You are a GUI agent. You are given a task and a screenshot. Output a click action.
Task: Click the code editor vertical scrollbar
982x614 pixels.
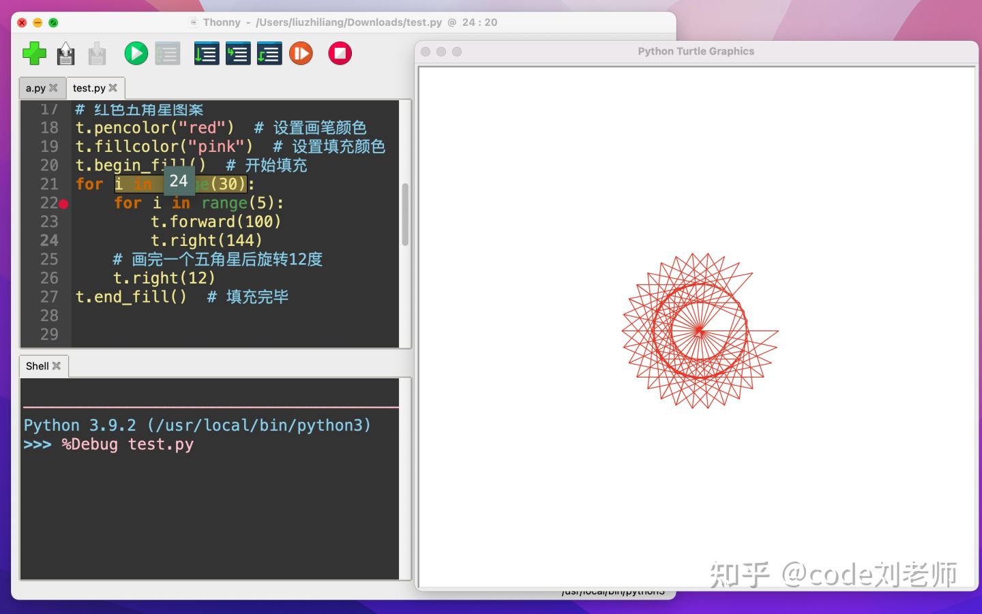[405, 215]
